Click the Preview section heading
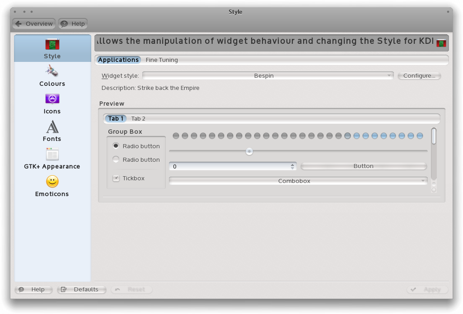Screen dimensions: 463x314 point(112,103)
